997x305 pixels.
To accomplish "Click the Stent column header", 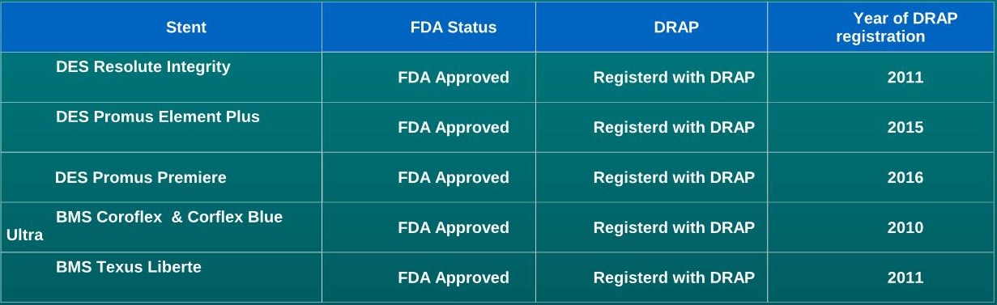I will click(161, 27).
